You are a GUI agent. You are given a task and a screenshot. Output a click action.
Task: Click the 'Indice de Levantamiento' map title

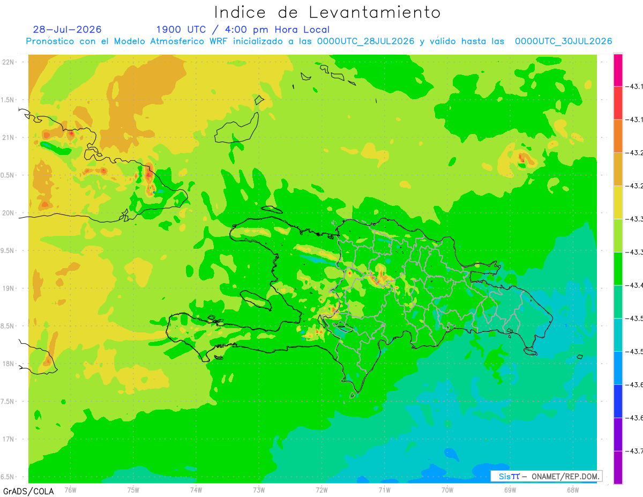[x=327, y=12]
